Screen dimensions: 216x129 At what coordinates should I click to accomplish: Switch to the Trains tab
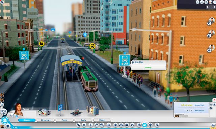64,120
